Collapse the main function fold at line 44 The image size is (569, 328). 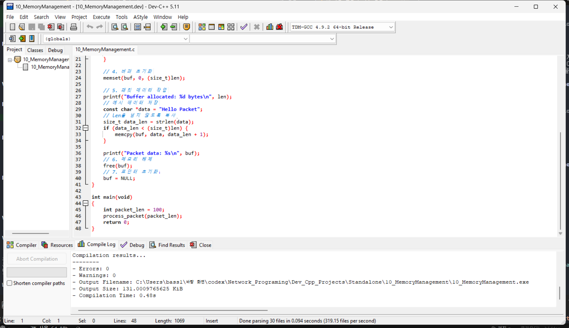pyautogui.click(x=86, y=203)
